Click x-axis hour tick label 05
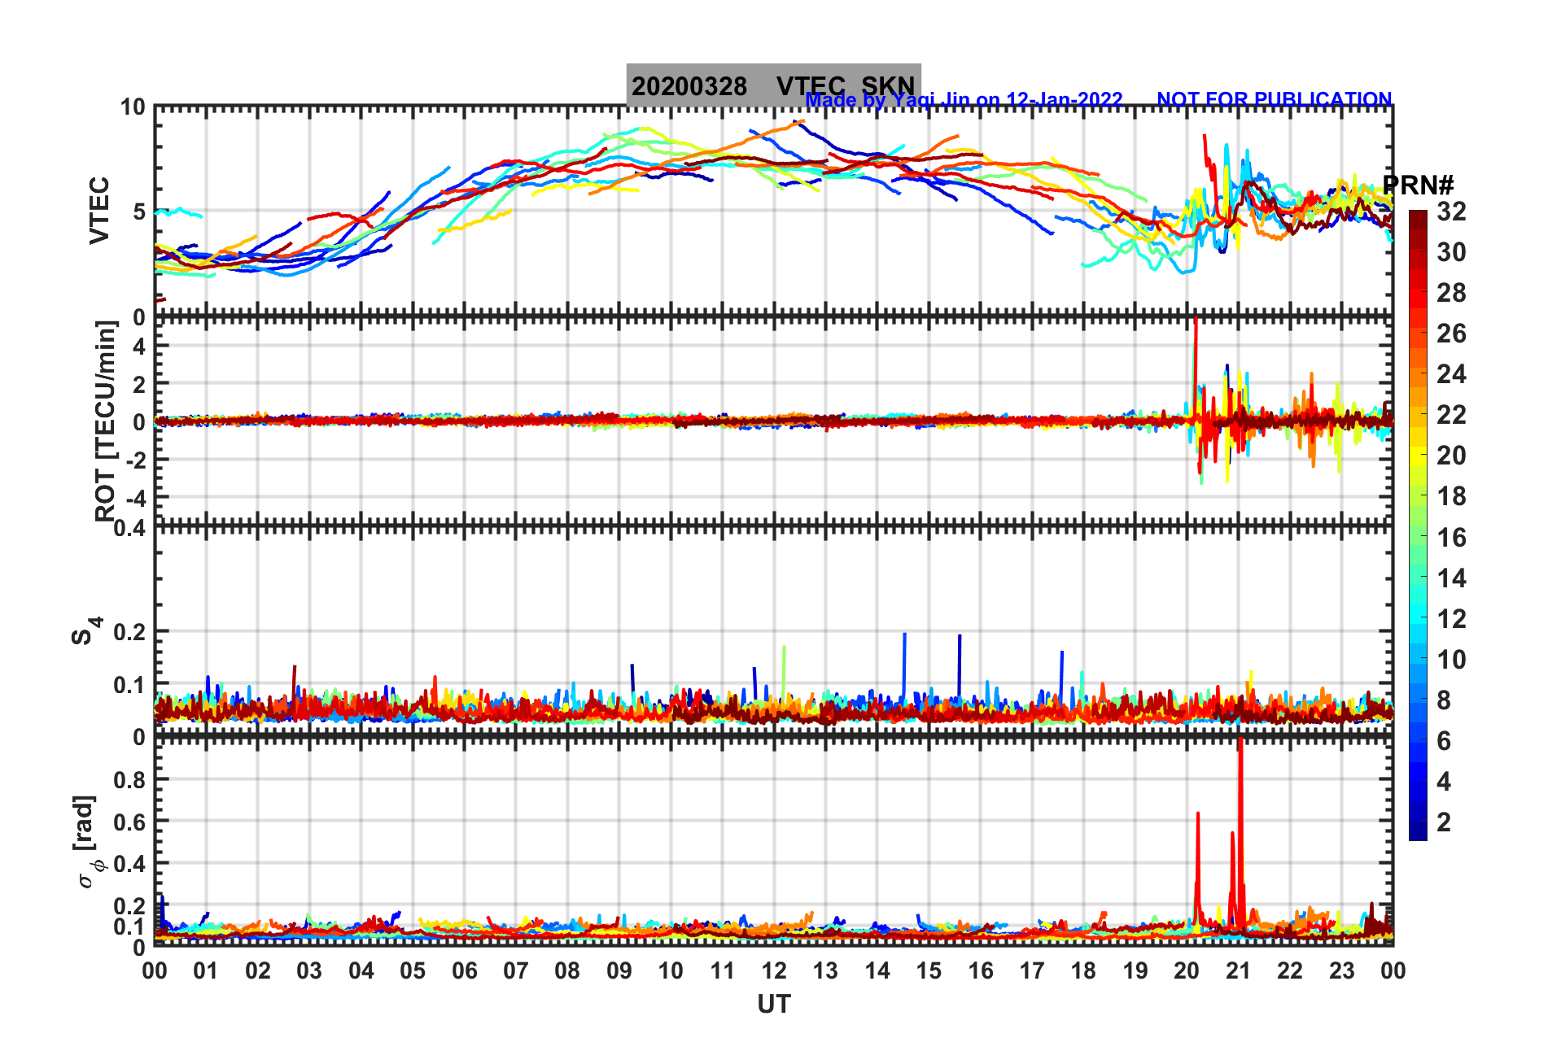1548x1051 pixels. (x=413, y=970)
